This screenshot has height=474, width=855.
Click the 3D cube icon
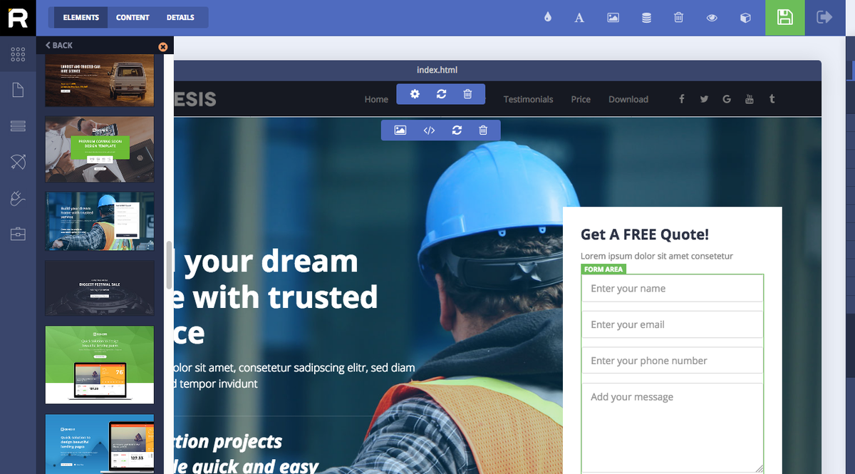745,18
